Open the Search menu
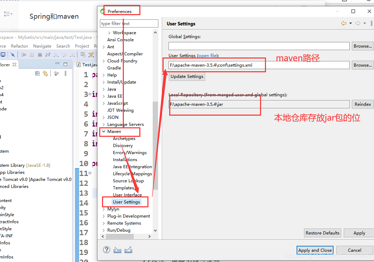374x262 pixels. point(63,46)
